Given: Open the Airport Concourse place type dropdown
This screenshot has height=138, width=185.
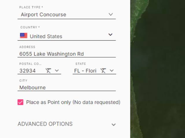Looking at the screenshot, I should [x=67, y=15].
